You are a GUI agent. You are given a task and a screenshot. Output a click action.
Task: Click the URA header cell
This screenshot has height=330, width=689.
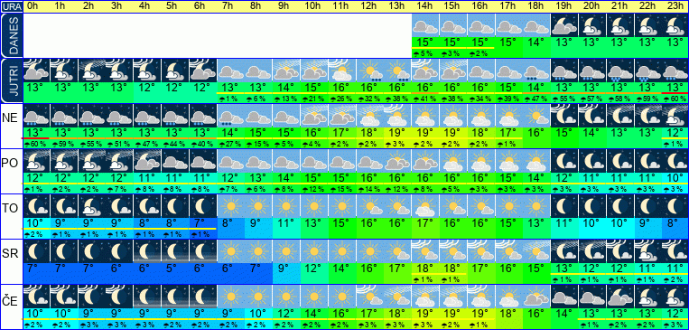(x=11, y=6)
